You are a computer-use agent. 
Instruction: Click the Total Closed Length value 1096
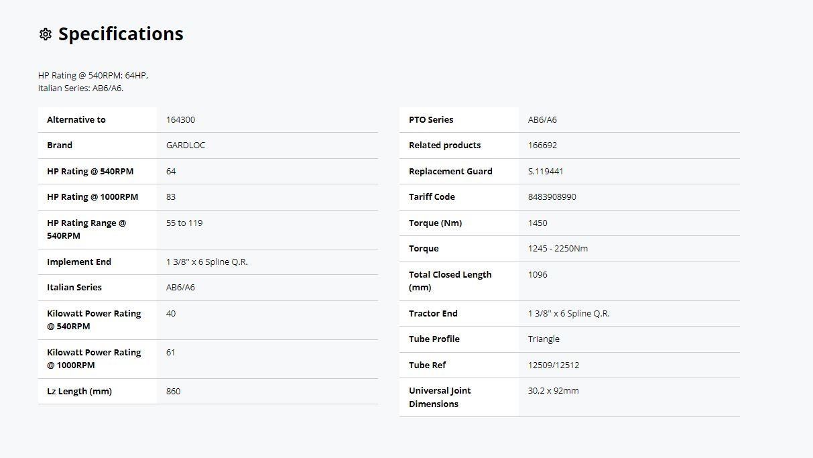click(x=538, y=275)
